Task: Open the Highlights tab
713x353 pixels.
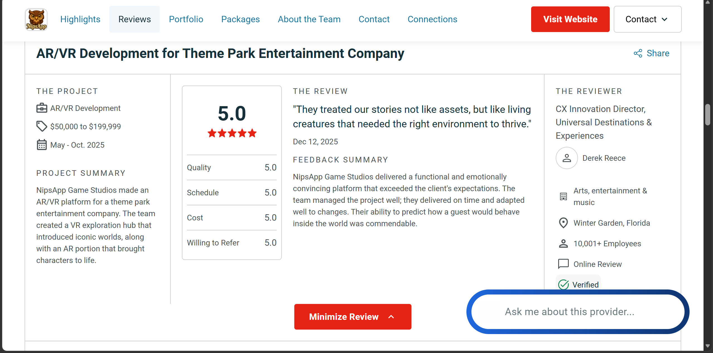Action: pos(80,19)
